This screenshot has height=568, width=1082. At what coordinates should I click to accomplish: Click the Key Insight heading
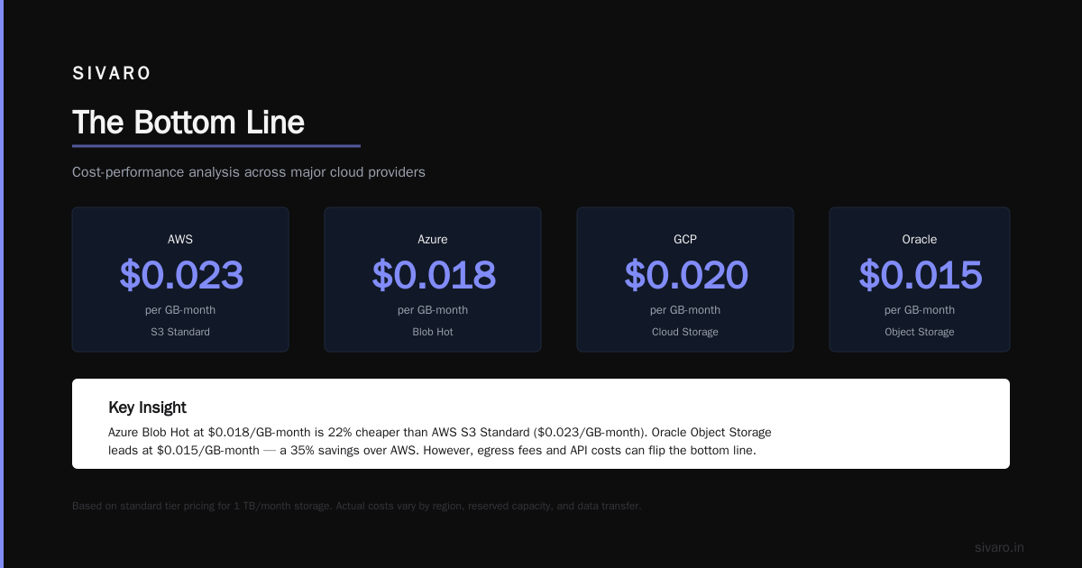[x=147, y=408]
